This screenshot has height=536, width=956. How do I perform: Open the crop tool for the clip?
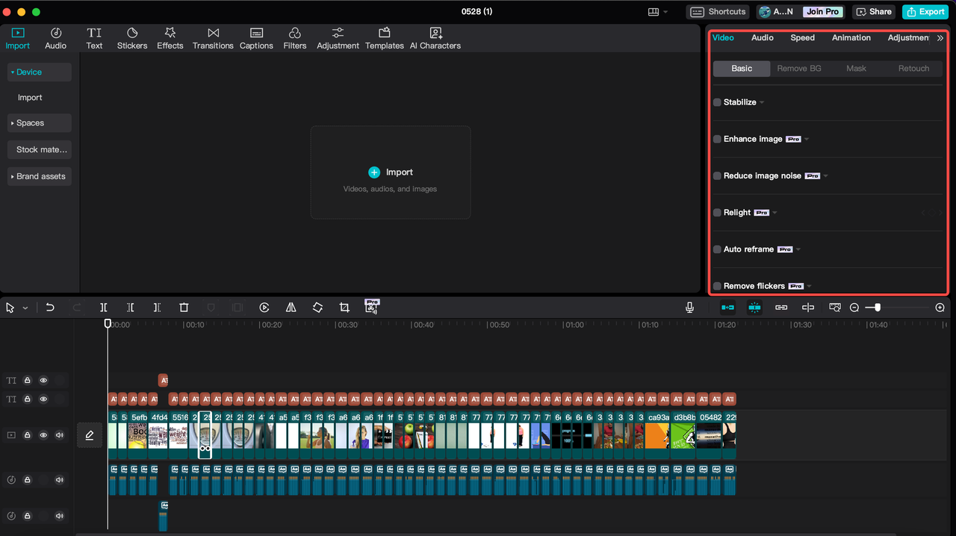tap(344, 308)
